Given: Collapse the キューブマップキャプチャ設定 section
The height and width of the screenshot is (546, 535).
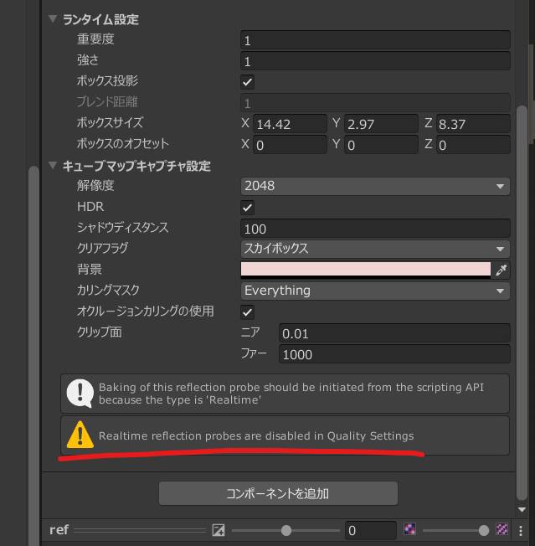Looking at the screenshot, I should (54, 166).
